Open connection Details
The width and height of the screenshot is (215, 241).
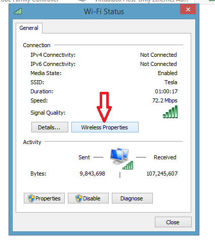[x=50, y=127]
